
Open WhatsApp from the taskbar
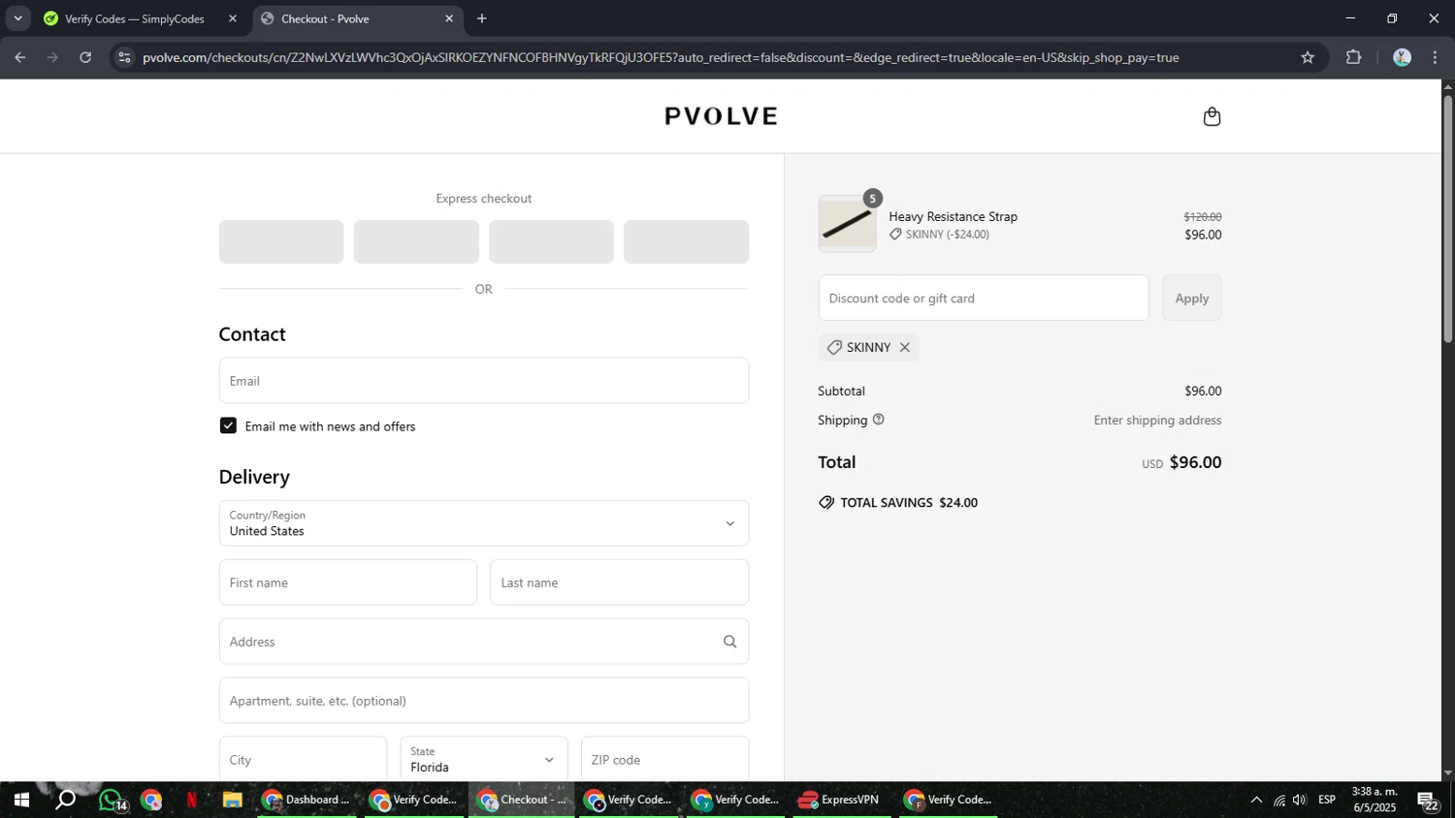(112, 801)
